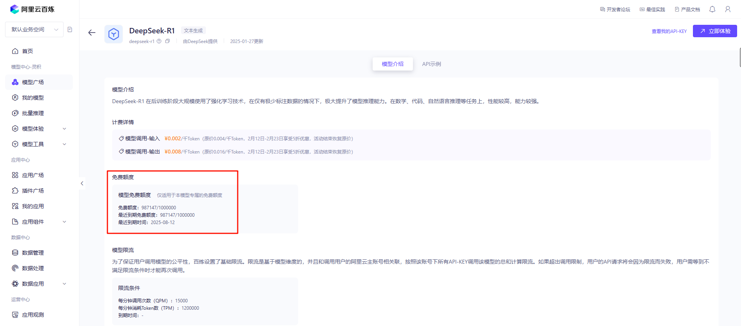Image resolution: width=741 pixels, height=326 pixels.
Task: Click the price tag icon for 模型调用-输入
Action: [121, 138]
